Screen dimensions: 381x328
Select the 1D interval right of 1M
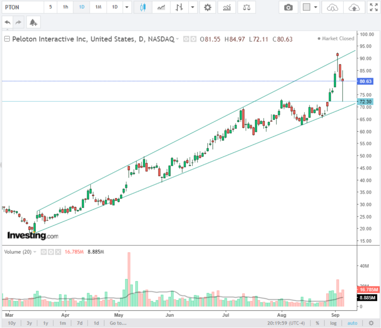115,7
